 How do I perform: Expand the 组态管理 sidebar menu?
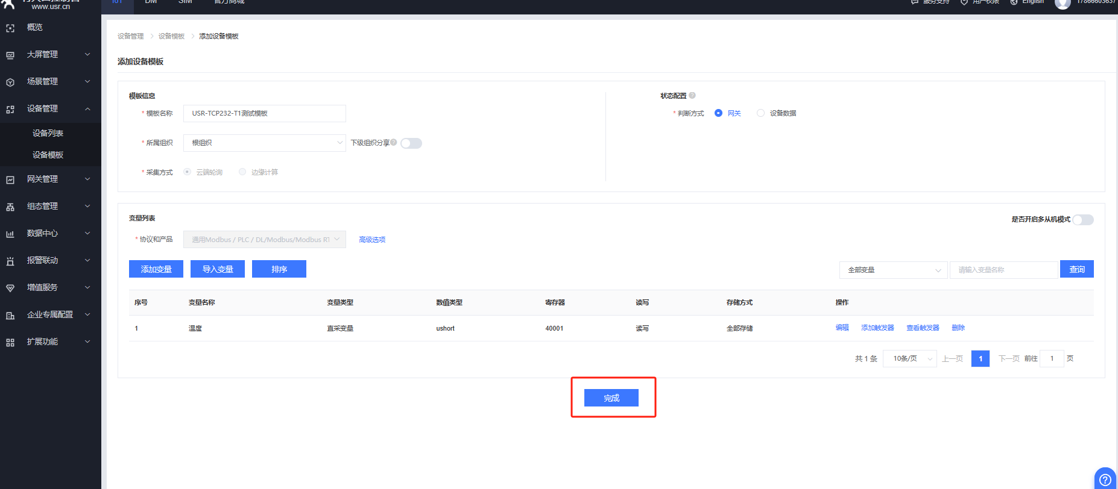point(51,207)
